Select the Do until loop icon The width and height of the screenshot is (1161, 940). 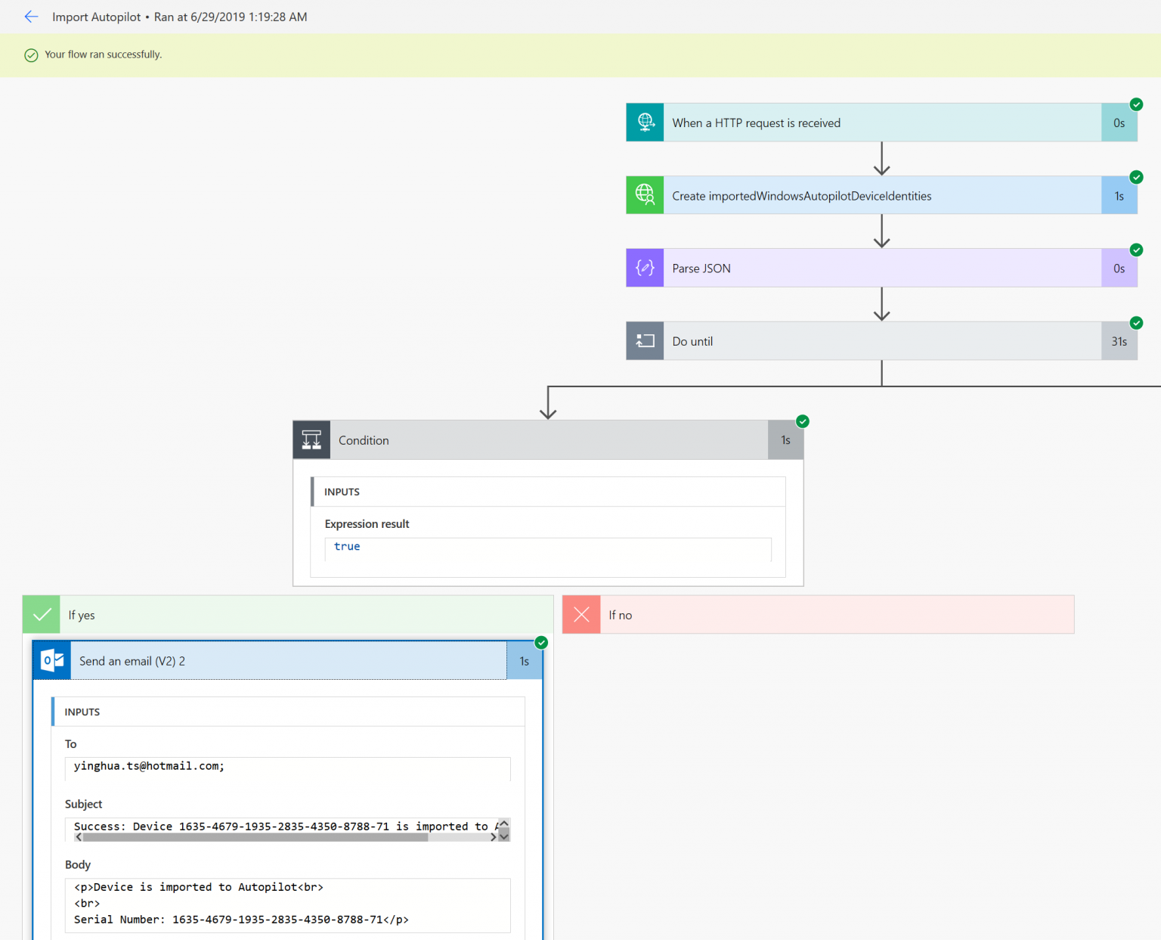[x=645, y=340]
